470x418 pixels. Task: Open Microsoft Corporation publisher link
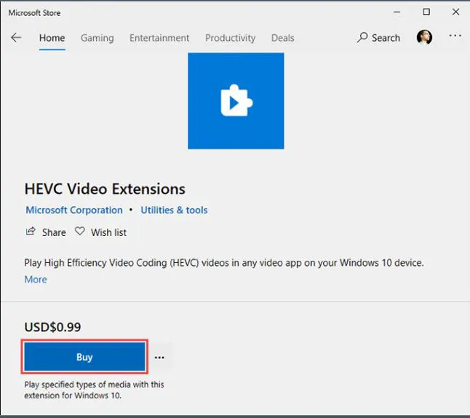(74, 210)
